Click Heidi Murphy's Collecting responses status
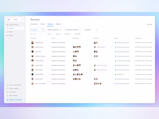This screenshot has height=119, width=159. click(122, 43)
